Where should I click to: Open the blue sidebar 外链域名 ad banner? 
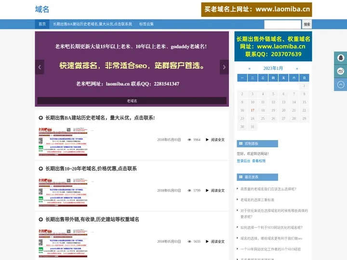pyautogui.click(x=273, y=46)
